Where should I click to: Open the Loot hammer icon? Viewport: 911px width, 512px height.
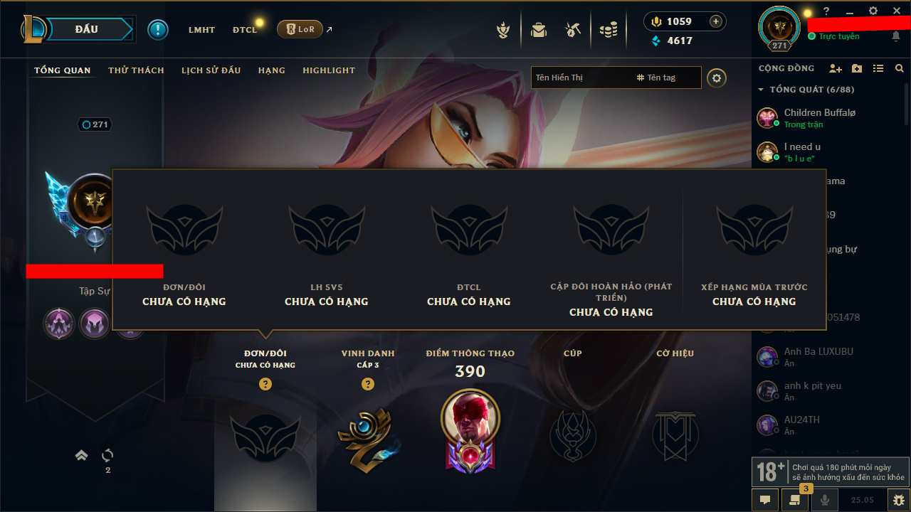[x=573, y=30]
